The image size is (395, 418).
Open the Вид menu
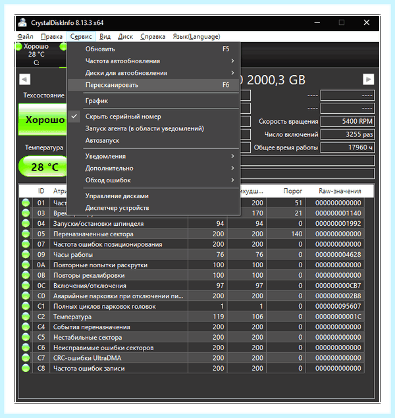pyautogui.click(x=105, y=36)
